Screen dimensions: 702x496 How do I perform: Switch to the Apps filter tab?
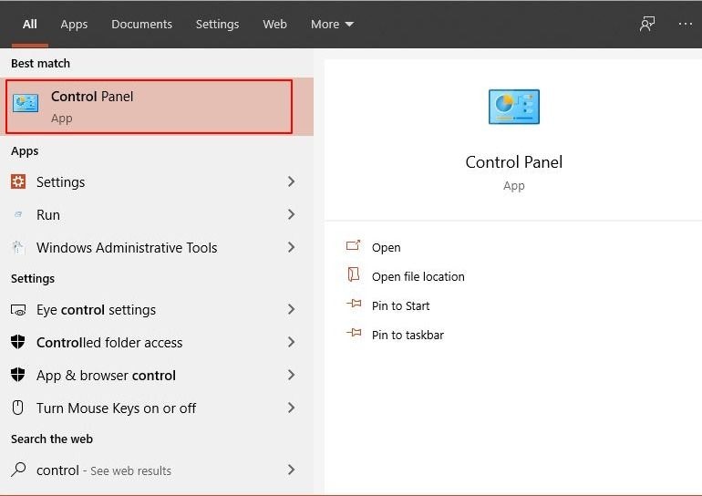tap(74, 25)
